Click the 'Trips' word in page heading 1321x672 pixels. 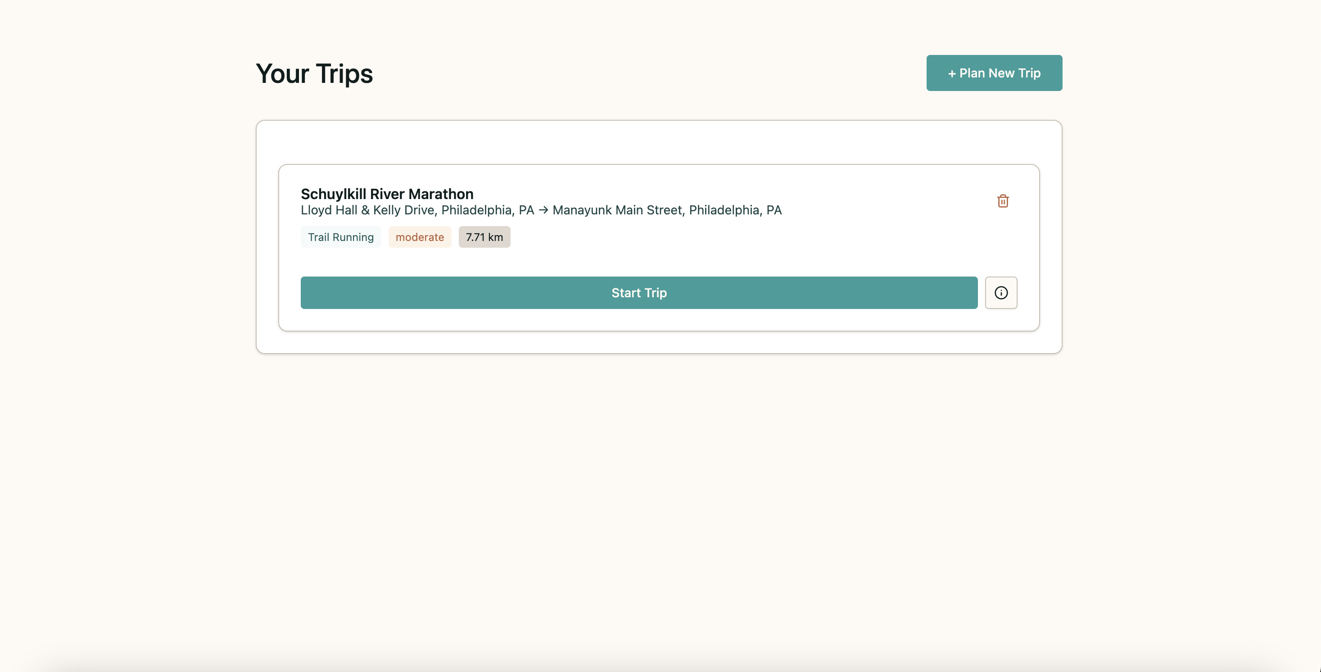(344, 73)
